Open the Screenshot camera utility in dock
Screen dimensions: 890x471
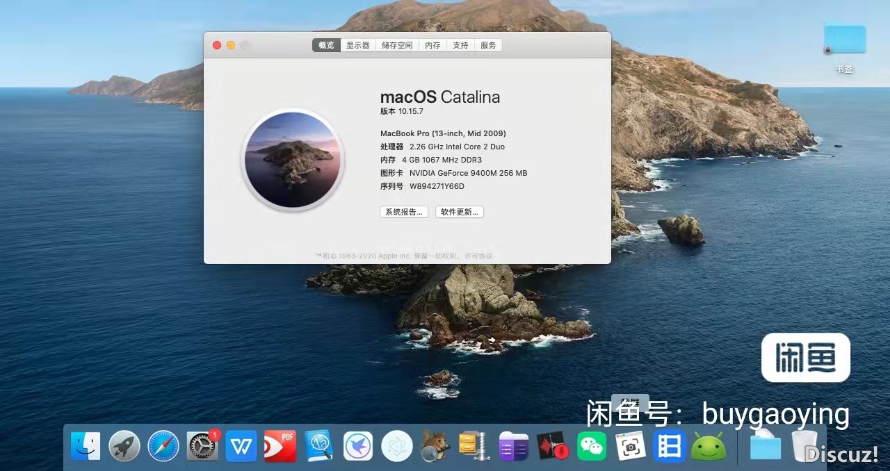(x=631, y=446)
